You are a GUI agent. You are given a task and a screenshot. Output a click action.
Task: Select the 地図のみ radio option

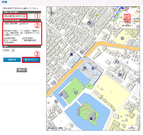[20, 24]
